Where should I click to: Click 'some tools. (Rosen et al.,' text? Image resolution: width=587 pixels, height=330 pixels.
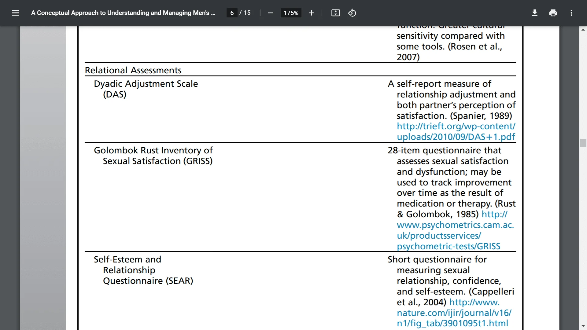coord(449,46)
